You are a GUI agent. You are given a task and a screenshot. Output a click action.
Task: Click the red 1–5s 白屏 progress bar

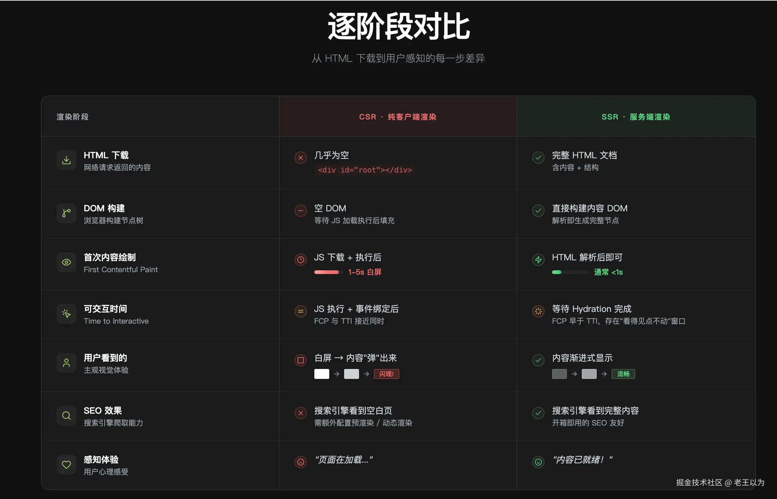[x=327, y=272]
